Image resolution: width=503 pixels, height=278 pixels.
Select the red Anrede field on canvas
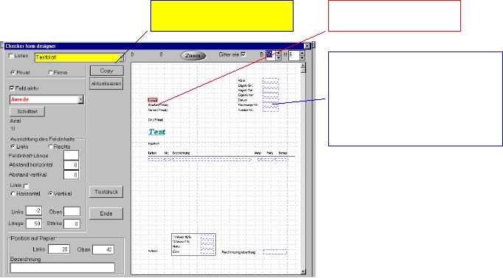click(153, 100)
